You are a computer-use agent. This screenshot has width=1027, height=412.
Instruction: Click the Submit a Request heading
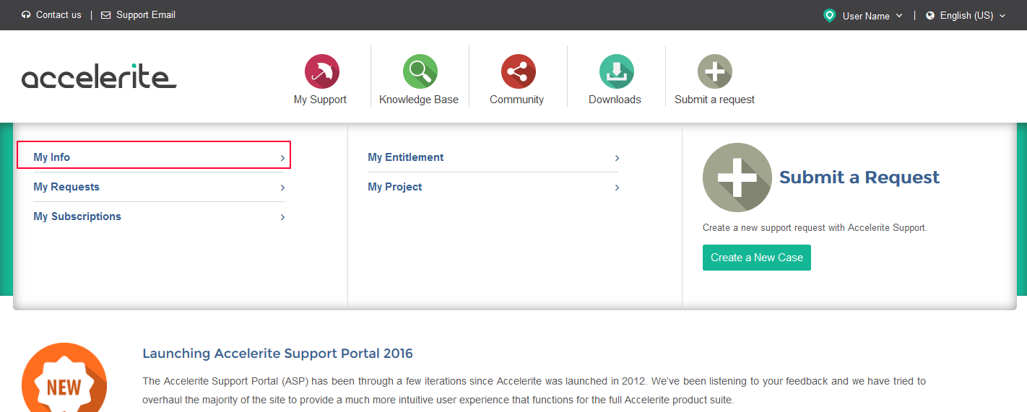(x=859, y=177)
